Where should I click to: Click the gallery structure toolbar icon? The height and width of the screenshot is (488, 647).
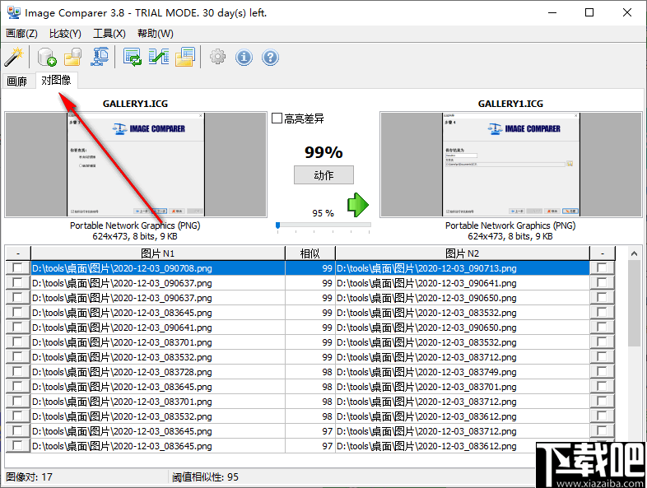pyautogui.click(x=100, y=57)
